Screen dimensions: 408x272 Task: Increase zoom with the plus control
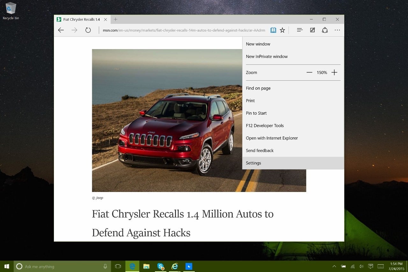pos(334,72)
